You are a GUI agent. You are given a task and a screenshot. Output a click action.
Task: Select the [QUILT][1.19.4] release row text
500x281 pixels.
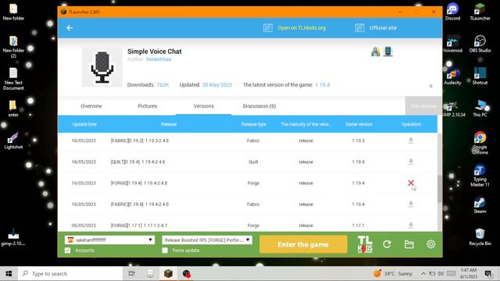137,162
